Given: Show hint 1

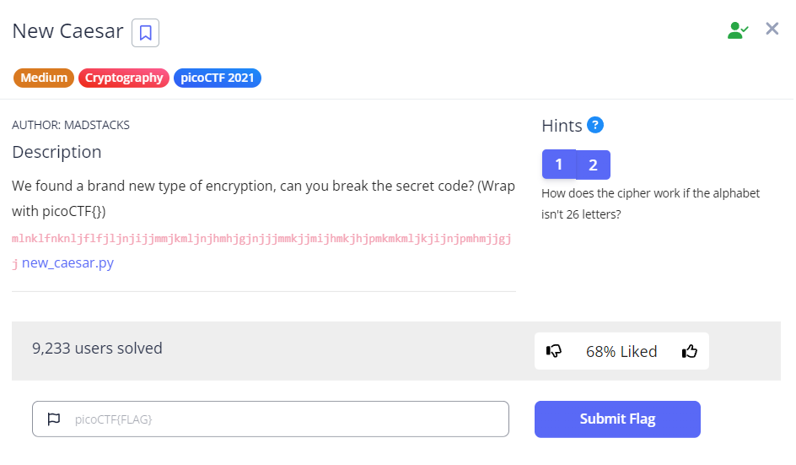Looking at the screenshot, I should (558, 165).
